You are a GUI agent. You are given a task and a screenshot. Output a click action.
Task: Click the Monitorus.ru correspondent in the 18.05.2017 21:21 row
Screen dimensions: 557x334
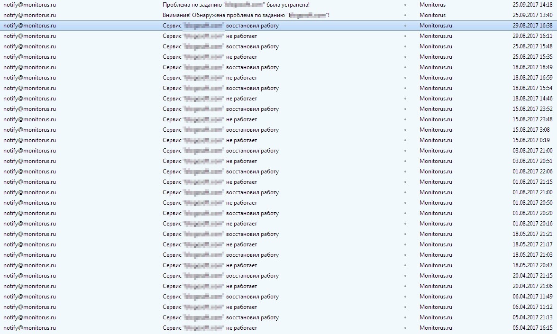pyautogui.click(x=436, y=234)
